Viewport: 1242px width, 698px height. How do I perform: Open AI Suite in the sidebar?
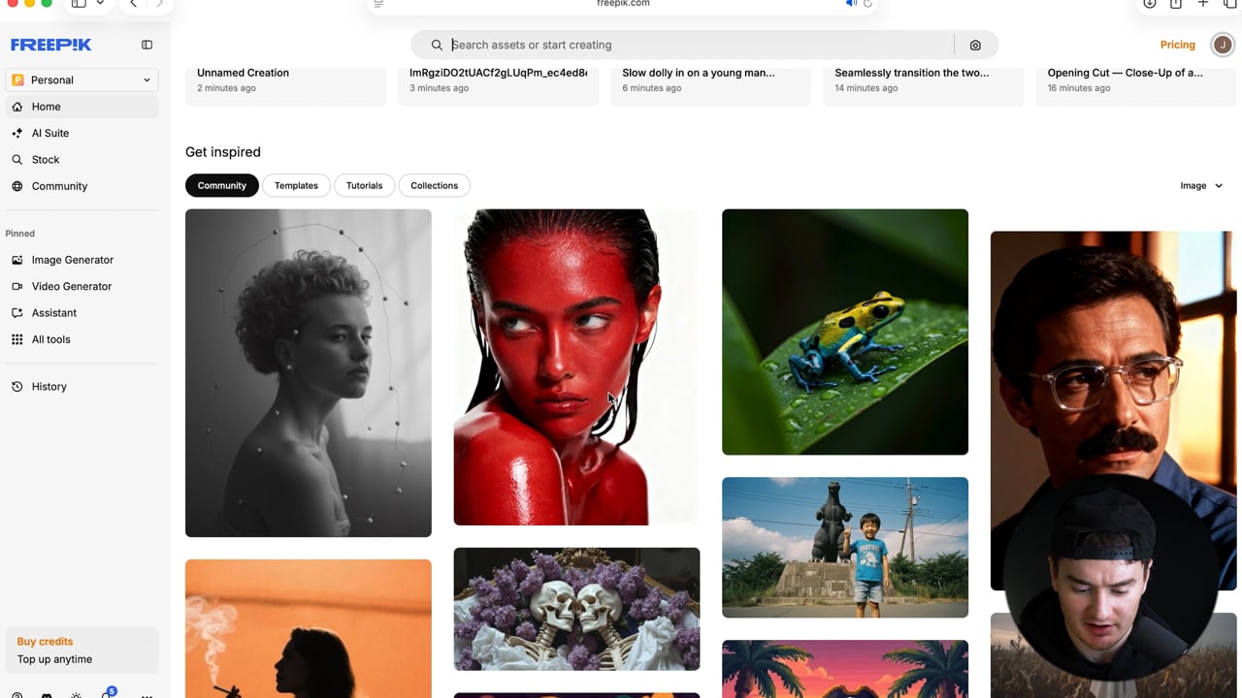(x=82, y=133)
